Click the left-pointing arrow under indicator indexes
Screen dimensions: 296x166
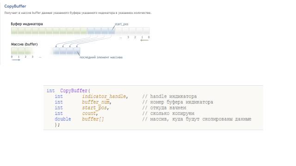click(145, 40)
